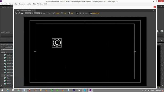Image resolution: width=164 pixels, height=92 pixels.
Task: Open the titler panel menu icon
Action: point(153,10)
